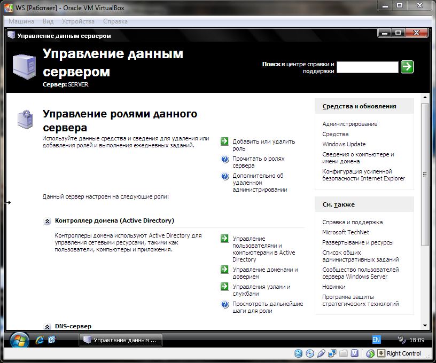Click the second quick launch icon
Image resolution: width=436 pixels, height=363 pixels.
(x=52, y=340)
